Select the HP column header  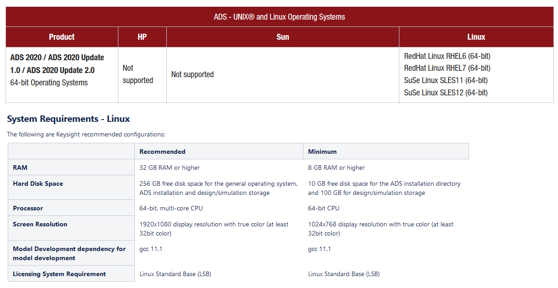click(x=142, y=37)
